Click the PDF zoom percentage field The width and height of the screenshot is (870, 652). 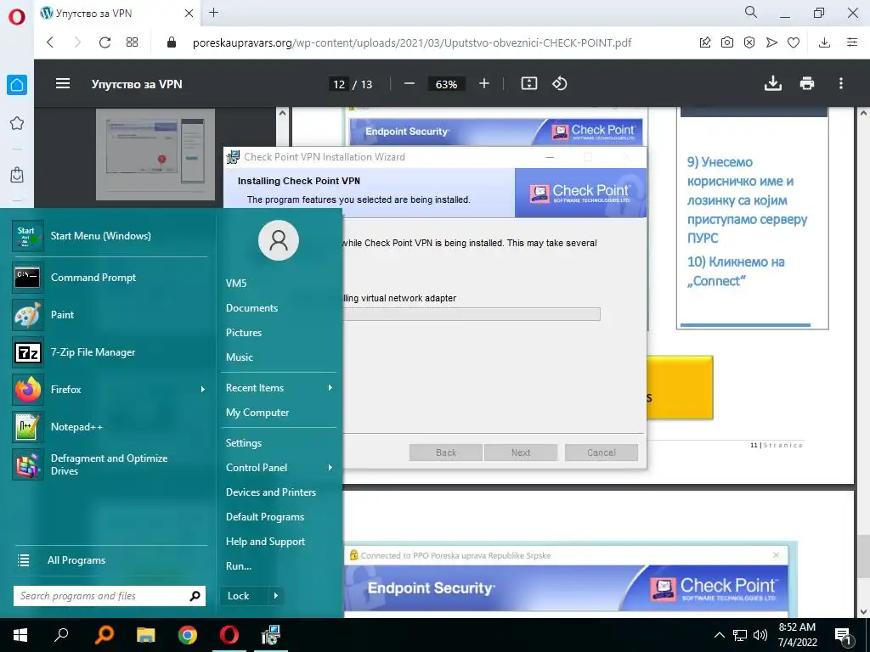click(447, 84)
